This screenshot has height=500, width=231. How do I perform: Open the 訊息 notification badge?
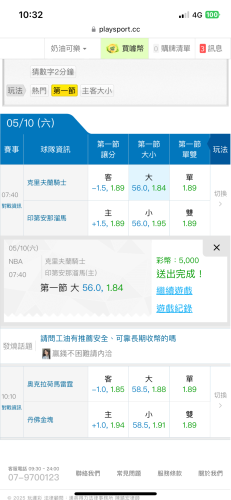pyautogui.click(x=202, y=49)
